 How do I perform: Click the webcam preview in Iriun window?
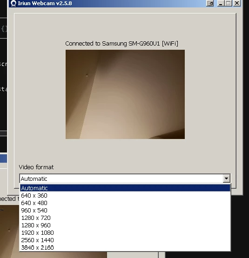[125, 94]
